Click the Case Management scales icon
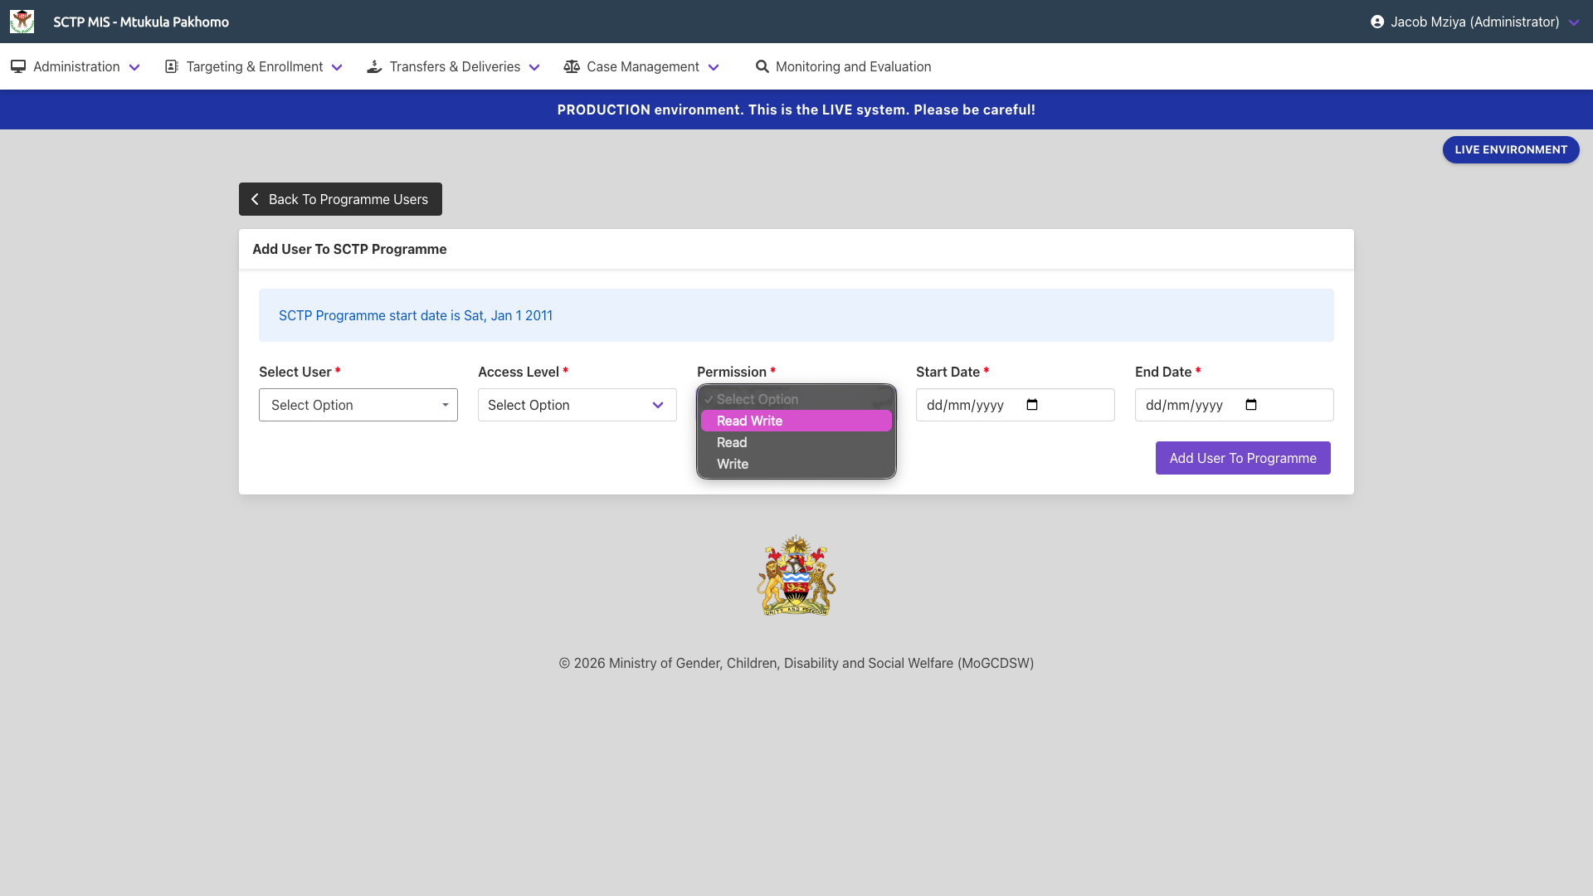1593x896 pixels. tap(572, 66)
